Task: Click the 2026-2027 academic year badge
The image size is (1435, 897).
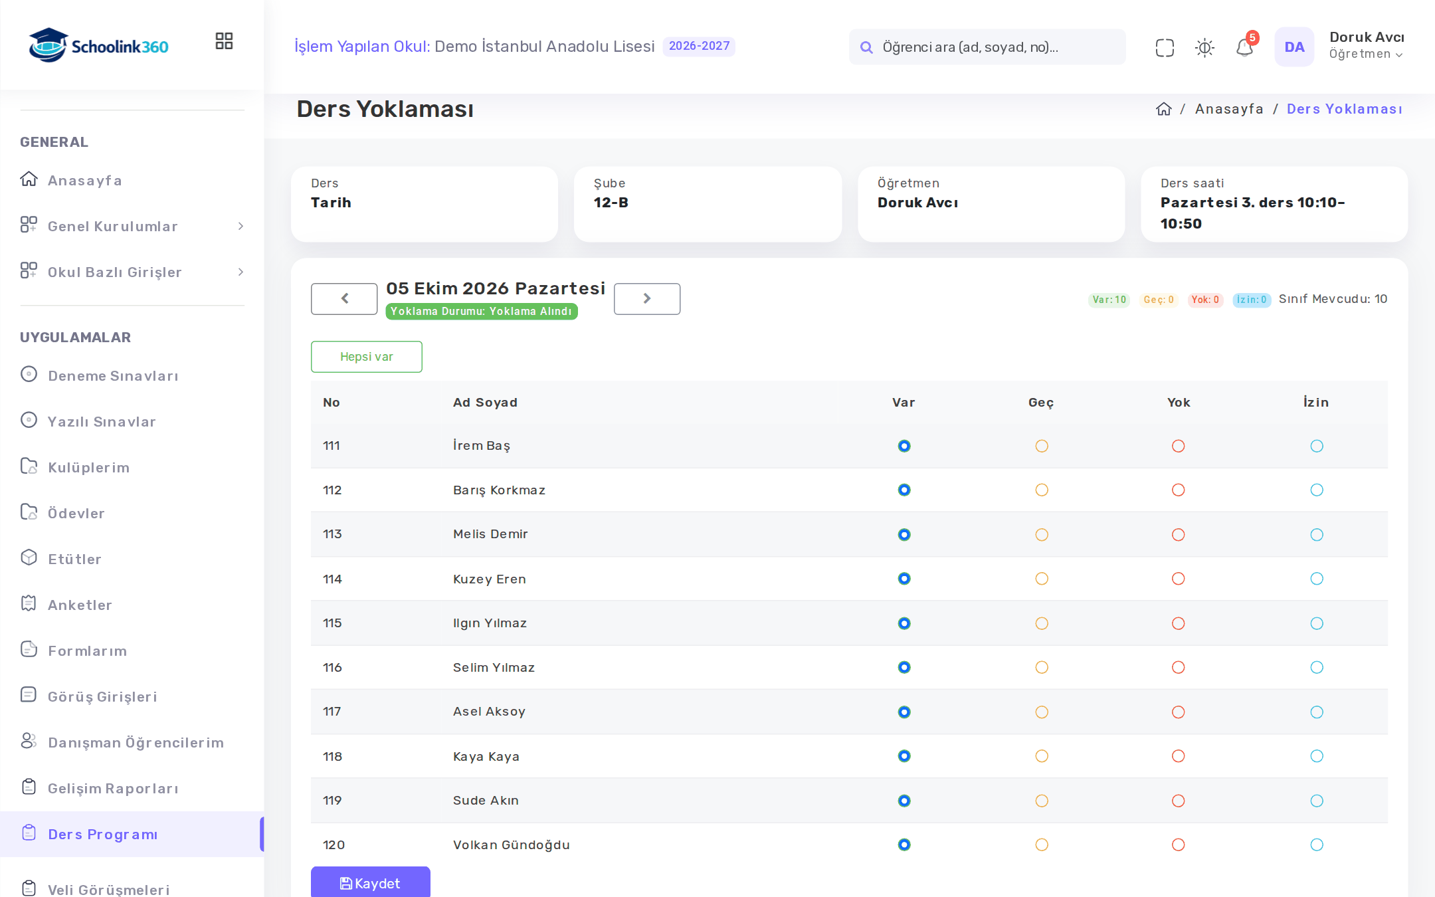Action: 699,47
